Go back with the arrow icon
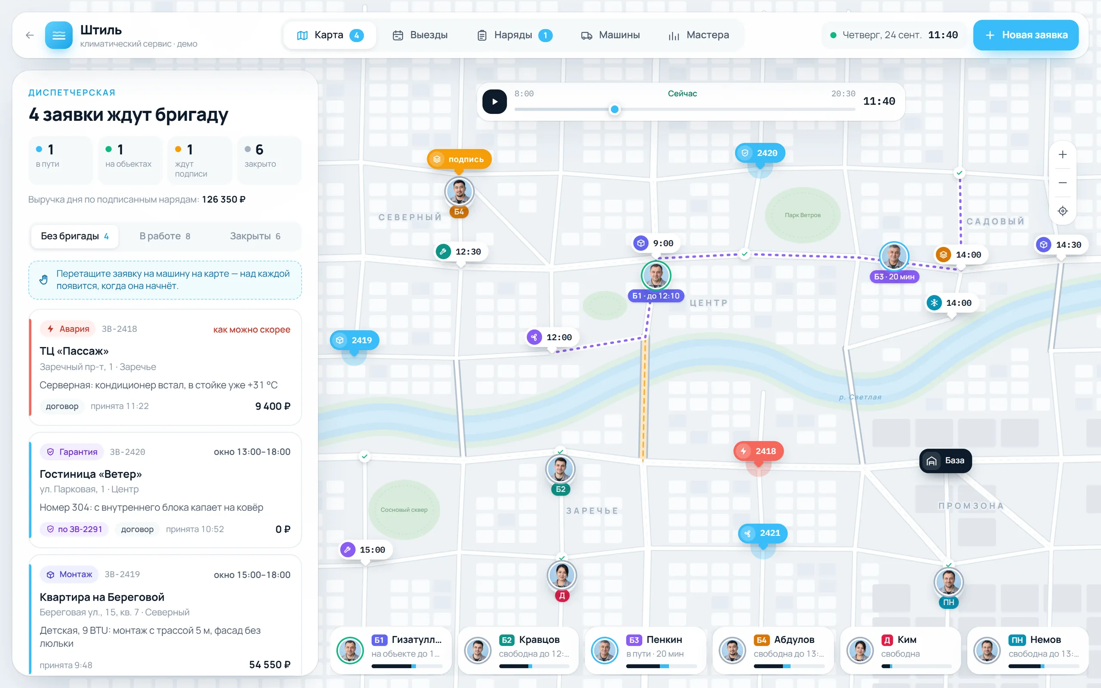The height and width of the screenshot is (688, 1101). tap(30, 35)
